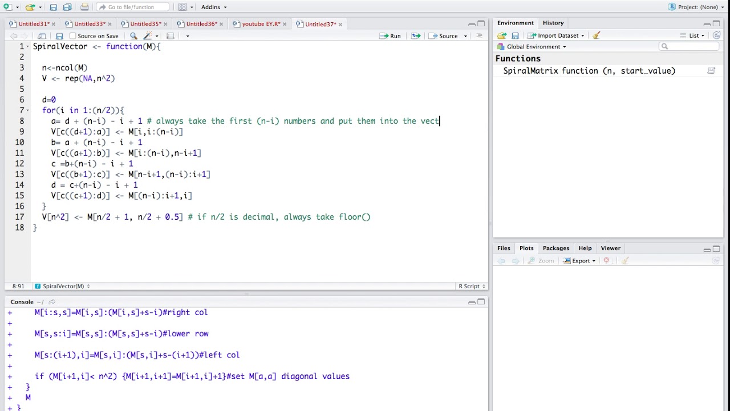
Task: Maximize the source editor pane
Action: click(481, 24)
